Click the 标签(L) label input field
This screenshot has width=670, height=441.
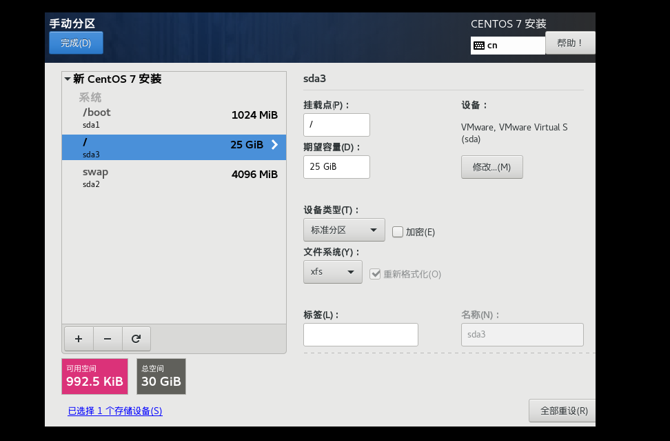[x=361, y=335]
